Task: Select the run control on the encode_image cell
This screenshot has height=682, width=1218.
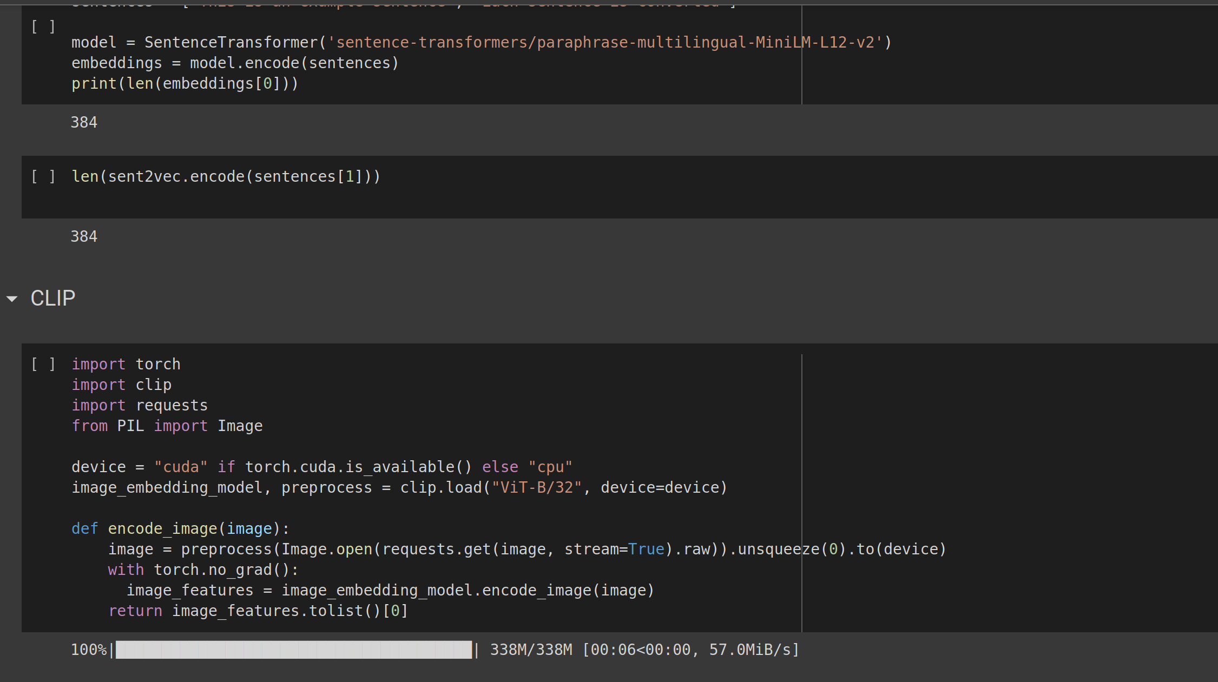Action: pos(43,364)
